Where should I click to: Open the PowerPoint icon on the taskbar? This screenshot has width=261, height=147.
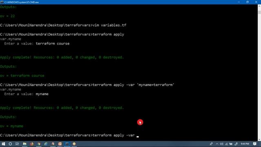point(60,144)
